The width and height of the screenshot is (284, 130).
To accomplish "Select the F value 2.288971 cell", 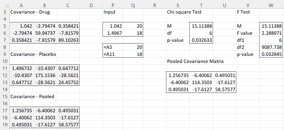I will click(271, 33).
